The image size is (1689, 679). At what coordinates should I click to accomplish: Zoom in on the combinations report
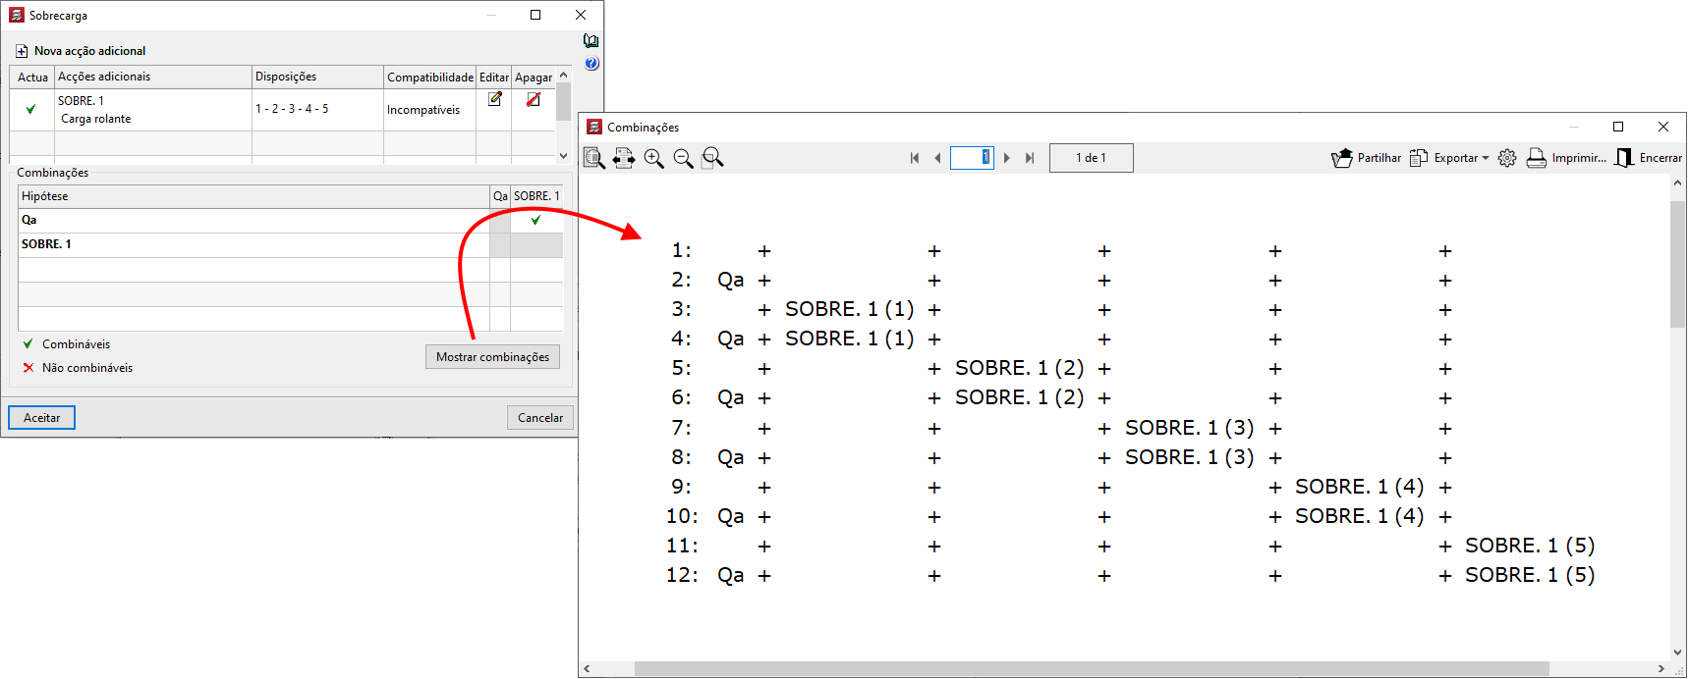(x=653, y=158)
